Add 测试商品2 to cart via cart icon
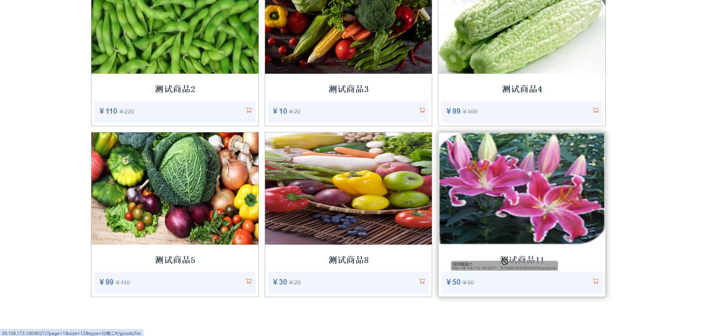Screen dimensions: 702x336 (249, 110)
